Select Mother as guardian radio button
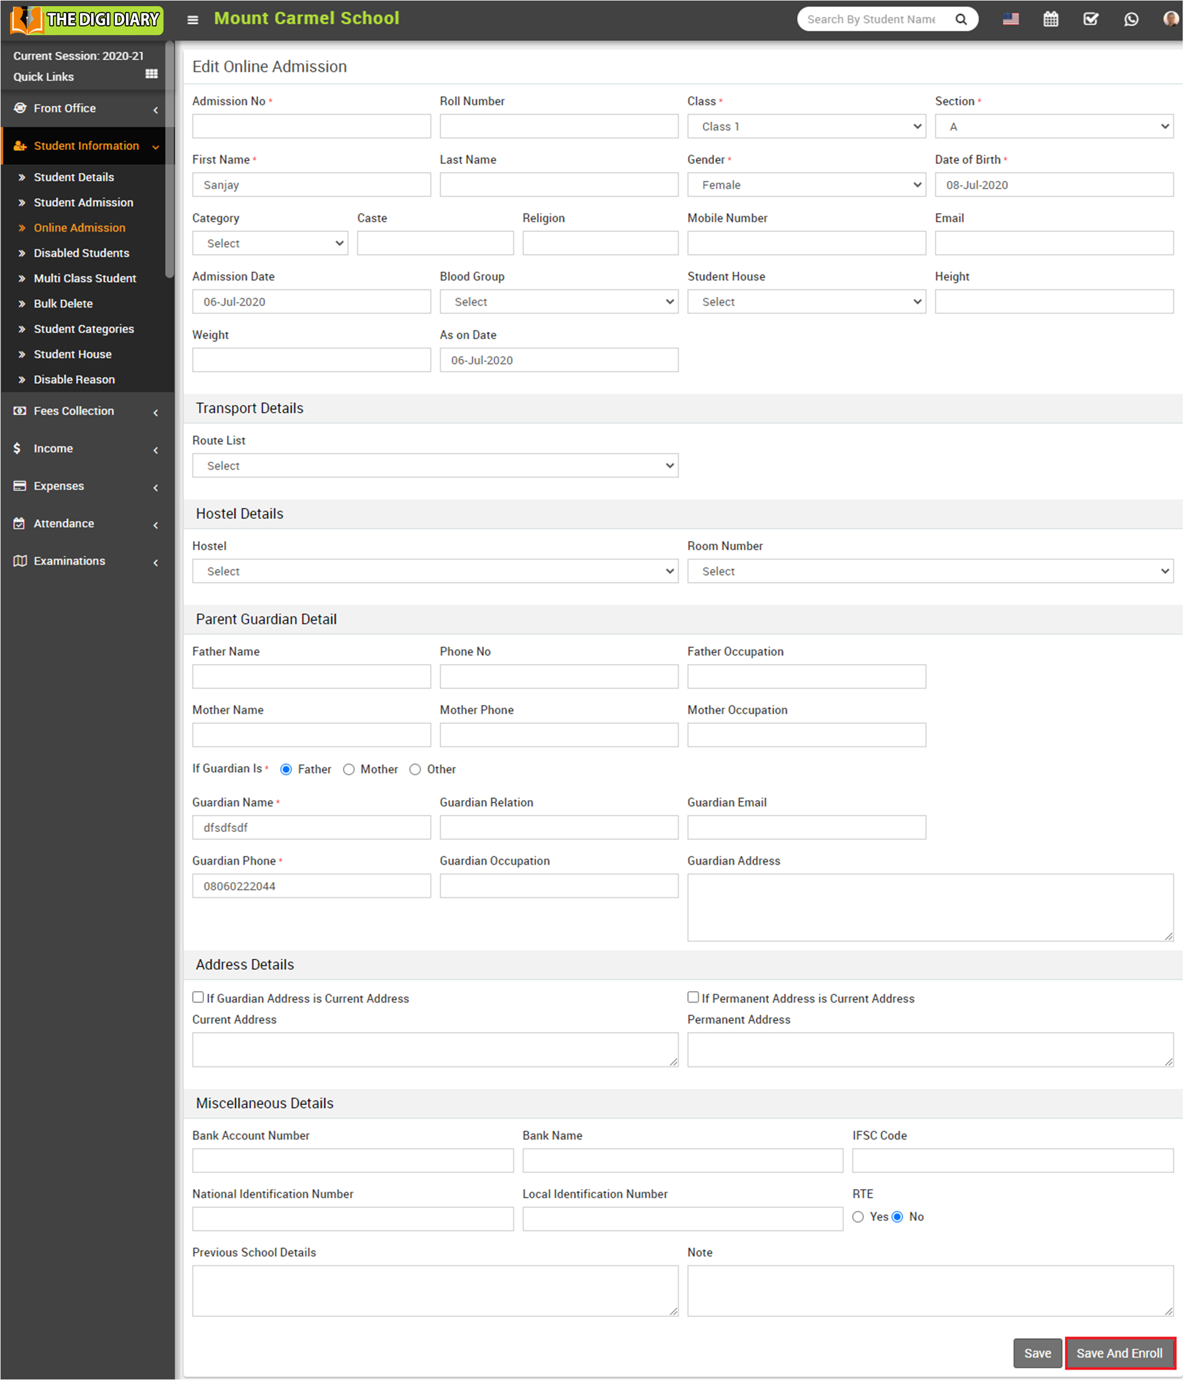1192x1380 pixels. tap(348, 770)
